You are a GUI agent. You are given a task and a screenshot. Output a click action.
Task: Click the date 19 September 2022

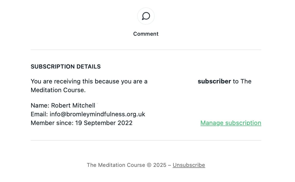tap(104, 123)
